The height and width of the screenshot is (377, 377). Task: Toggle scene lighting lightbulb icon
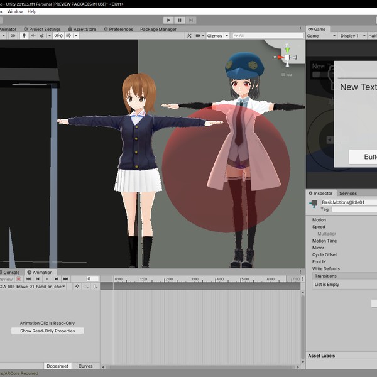[24, 36]
